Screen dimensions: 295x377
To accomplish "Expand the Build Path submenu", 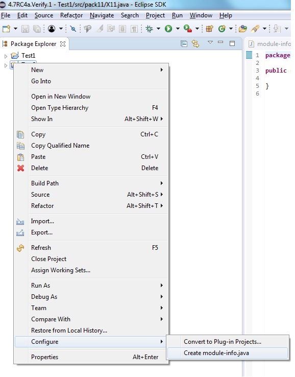I will [91, 183].
